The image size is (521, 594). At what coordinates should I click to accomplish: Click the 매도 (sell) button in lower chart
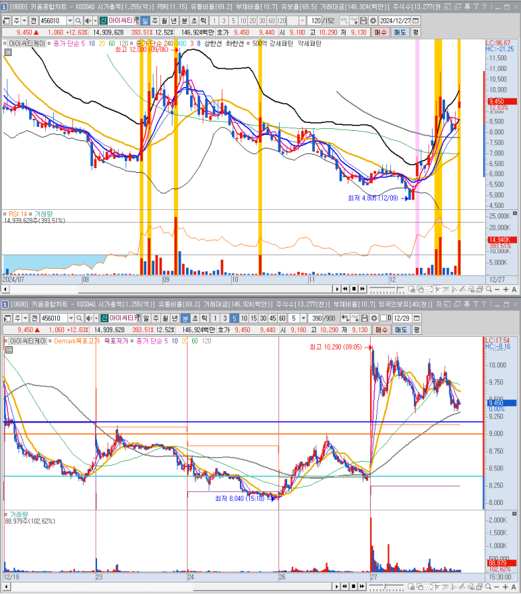[401, 330]
